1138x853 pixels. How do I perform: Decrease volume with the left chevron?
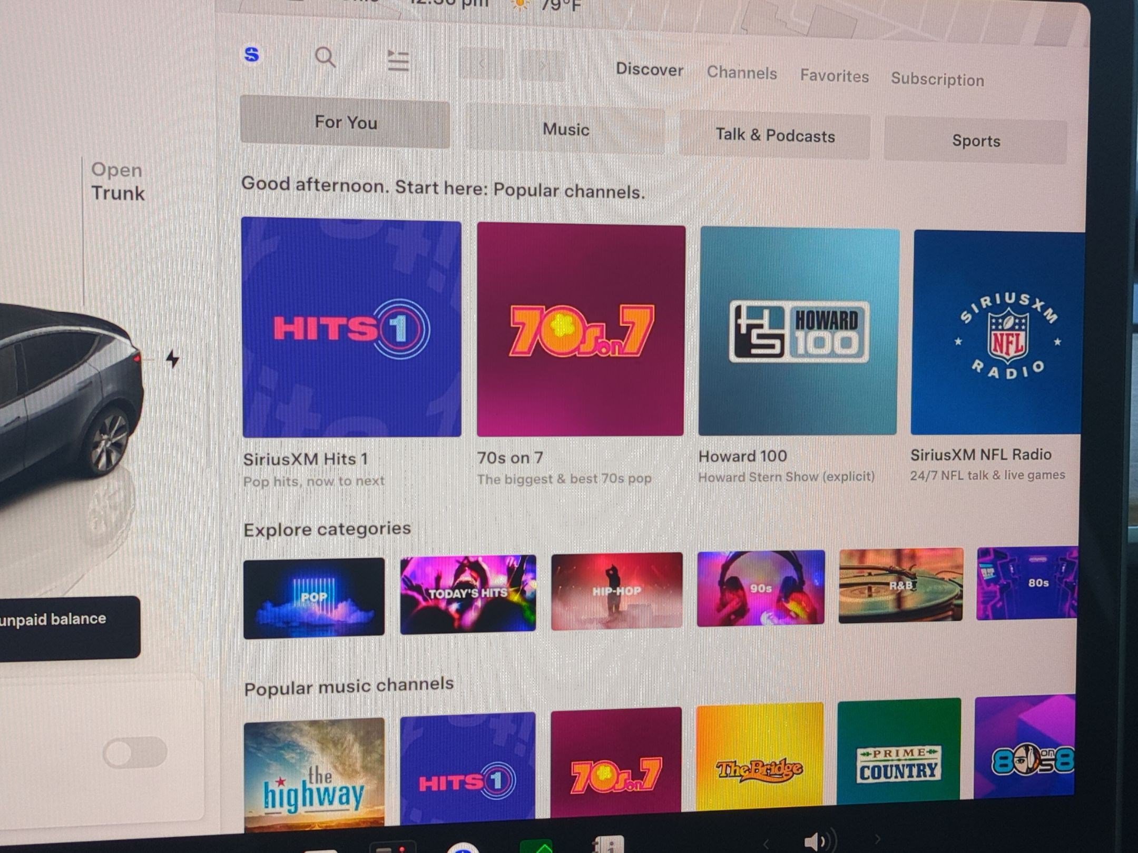coord(766,844)
